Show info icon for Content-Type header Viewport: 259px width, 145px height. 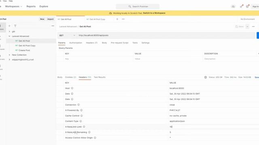(81, 121)
